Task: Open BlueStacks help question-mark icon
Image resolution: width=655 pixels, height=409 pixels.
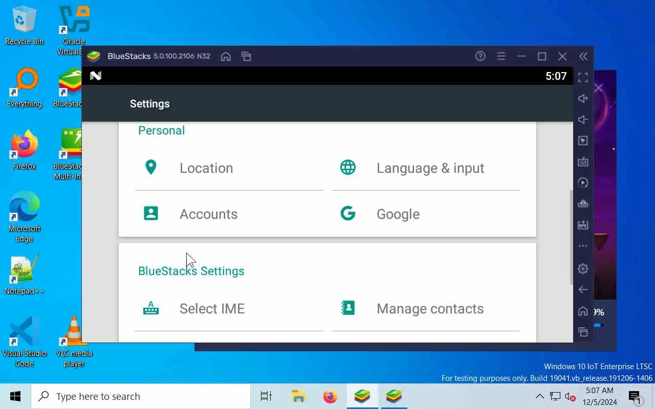Action: tap(480, 56)
